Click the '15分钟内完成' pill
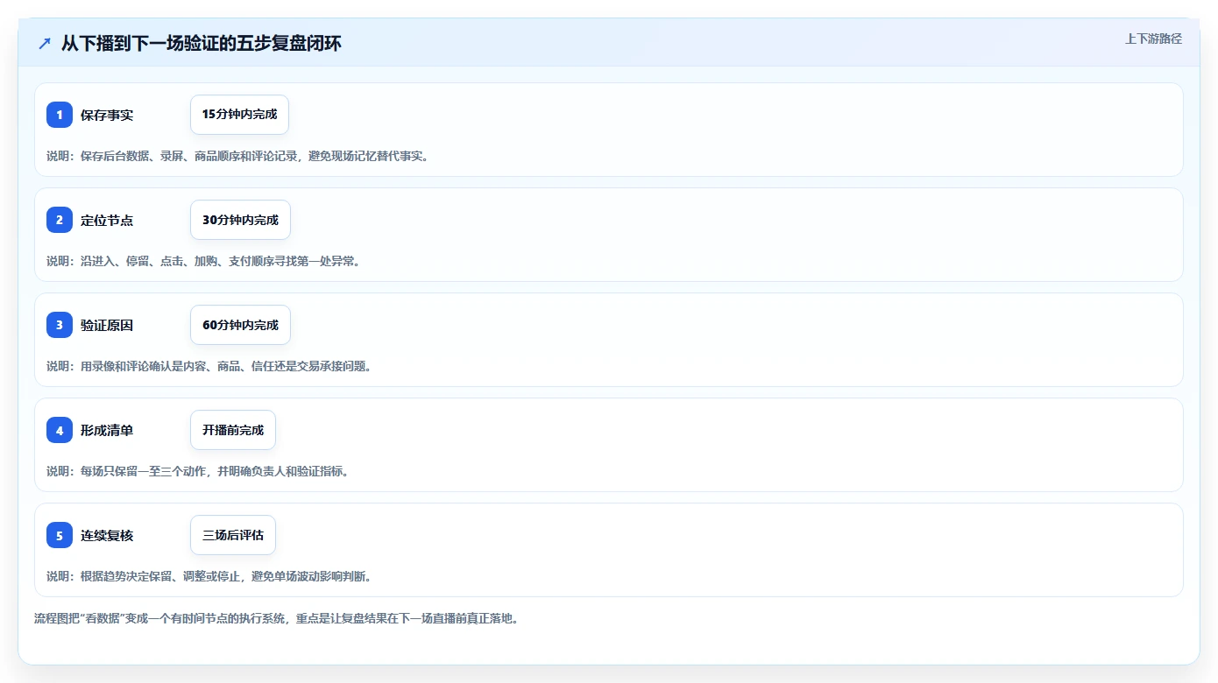The height and width of the screenshot is (683, 1218). [x=239, y=115]
